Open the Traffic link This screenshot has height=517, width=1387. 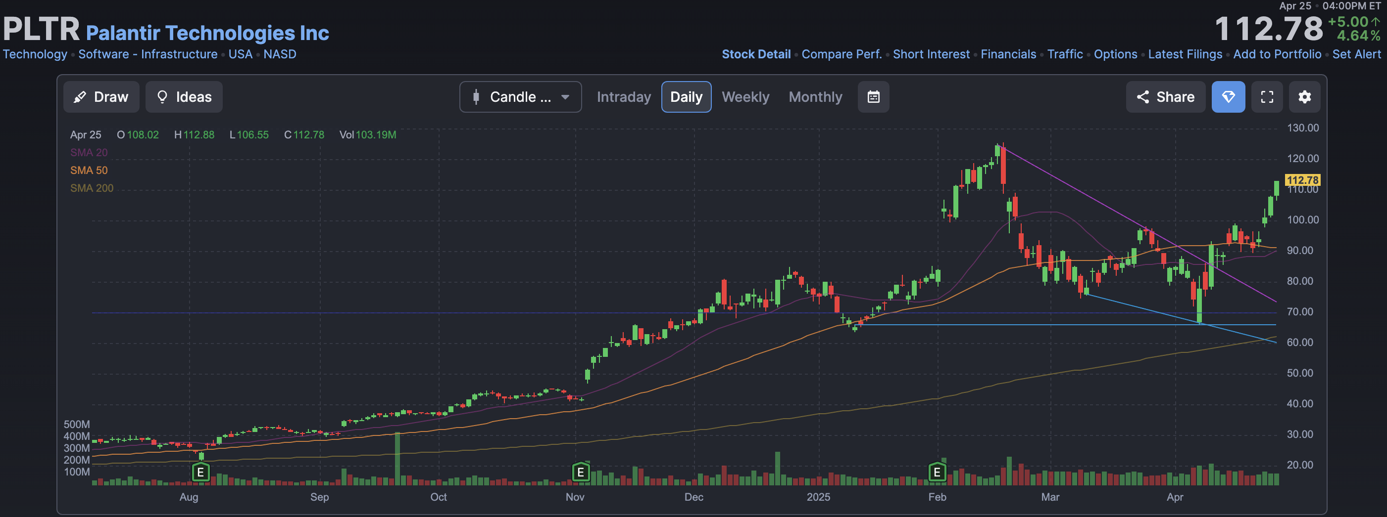click(1064, 54)
